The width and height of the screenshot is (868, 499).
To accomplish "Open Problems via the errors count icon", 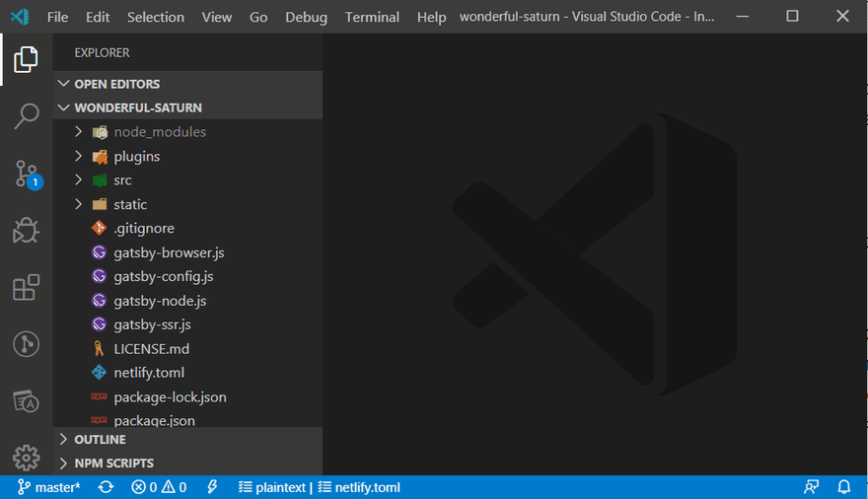I will click(144, 487).
